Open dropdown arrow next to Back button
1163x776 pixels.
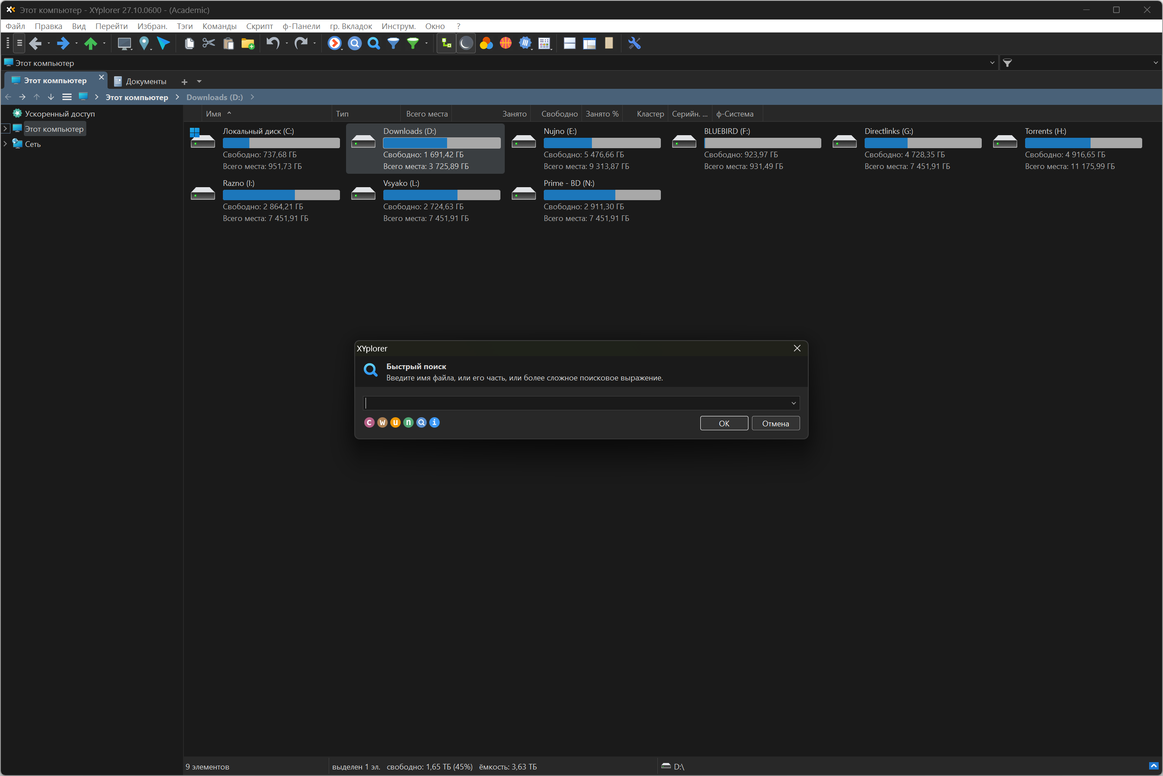[x=49, y=44]
